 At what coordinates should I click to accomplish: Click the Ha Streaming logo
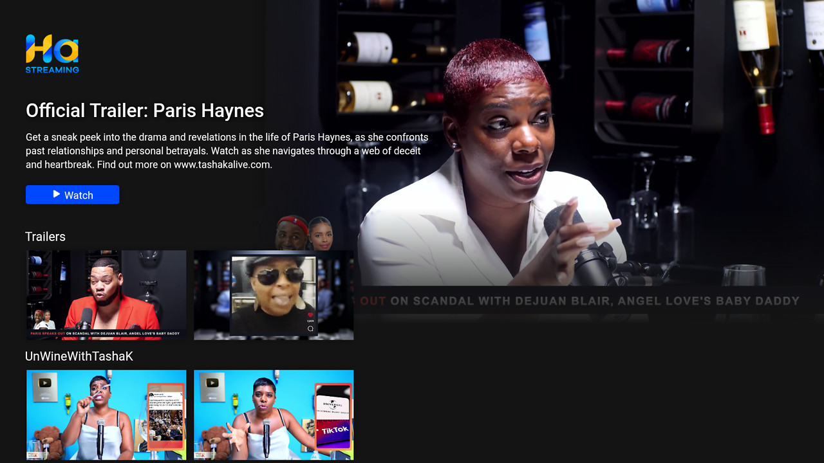click(51, 54)
